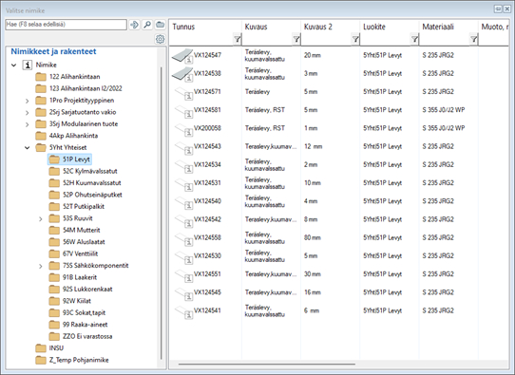Expand the 53S Ruuvit folder

(41, 219)
